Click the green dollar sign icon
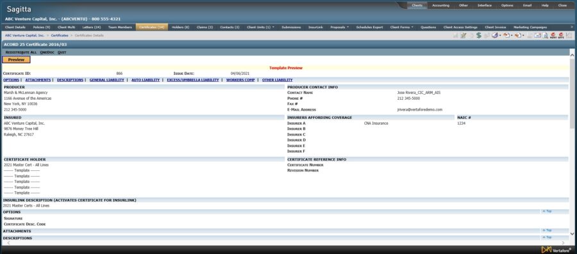The height and width of the screenshot is (254, 577). click(479, 35)
